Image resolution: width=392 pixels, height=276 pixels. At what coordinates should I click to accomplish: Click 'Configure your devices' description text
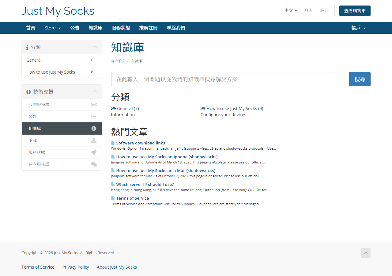point(223,115)
